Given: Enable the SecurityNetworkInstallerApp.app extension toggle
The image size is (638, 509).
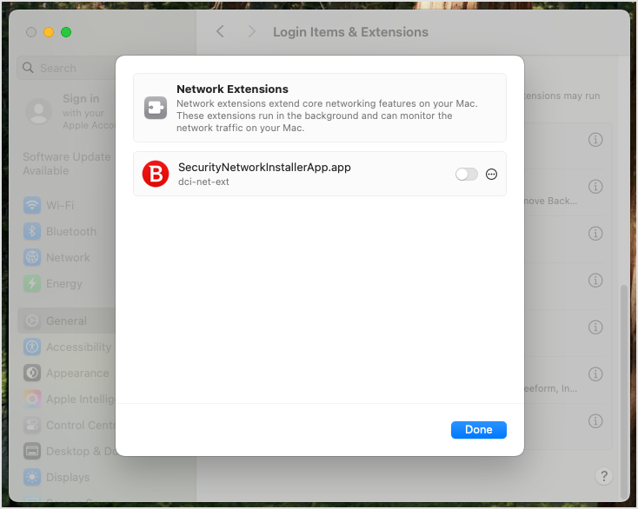Looking at the screenshot, I should click(466, 175).
